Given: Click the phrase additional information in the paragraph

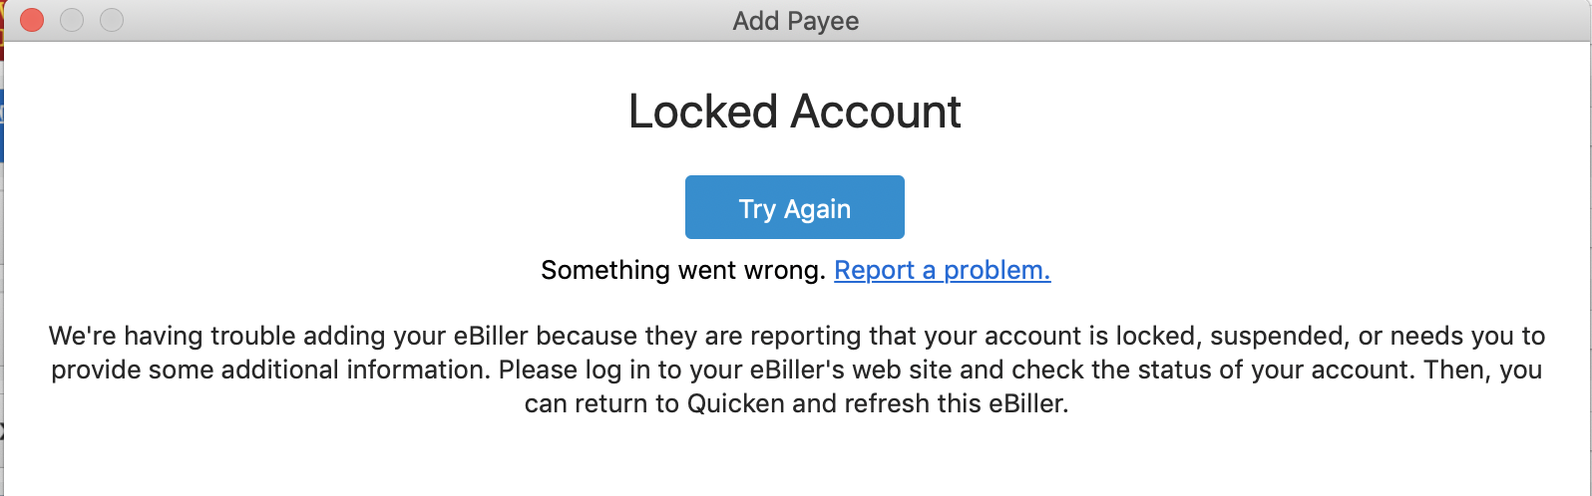Looking at the screenshot, I should 354,370.
